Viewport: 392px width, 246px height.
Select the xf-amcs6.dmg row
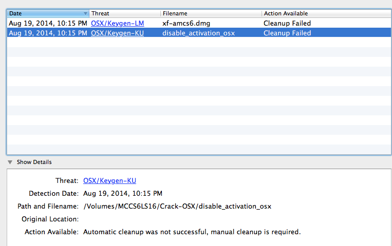199,23
